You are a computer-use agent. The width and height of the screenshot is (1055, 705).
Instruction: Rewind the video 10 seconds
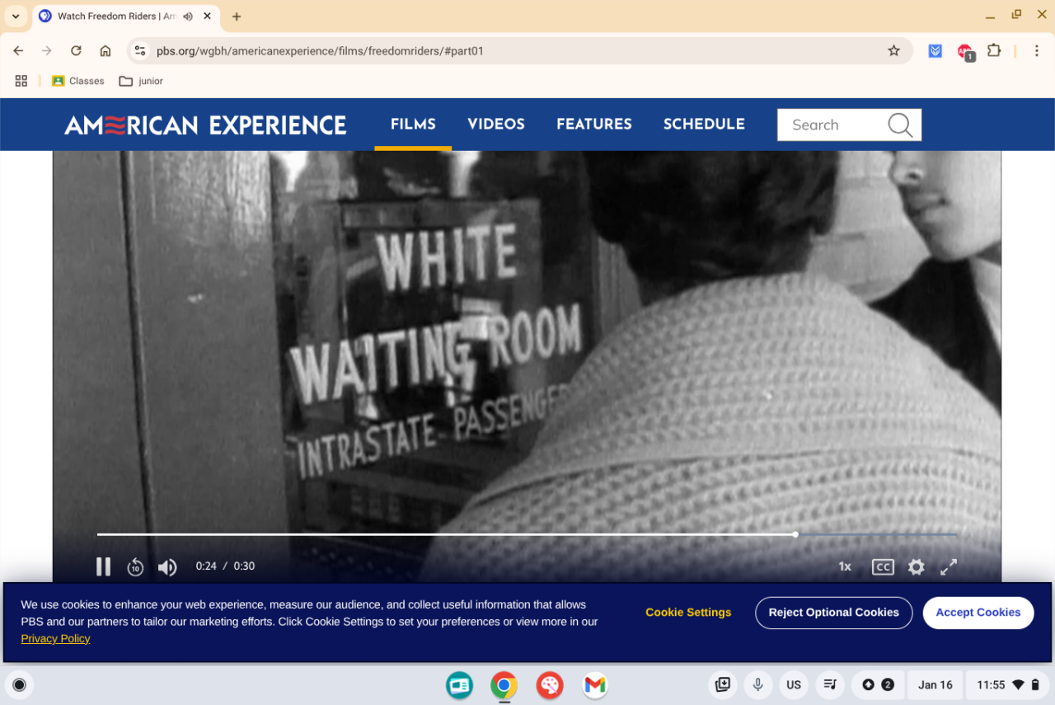point(135,566)
